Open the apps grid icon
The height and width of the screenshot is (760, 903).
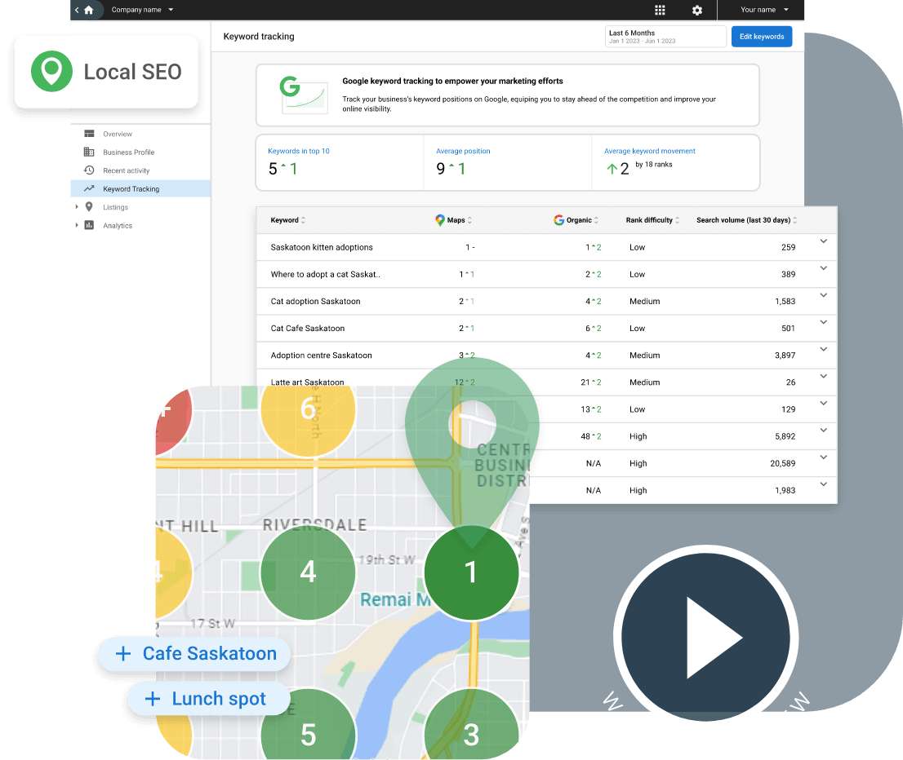(660, 10)
